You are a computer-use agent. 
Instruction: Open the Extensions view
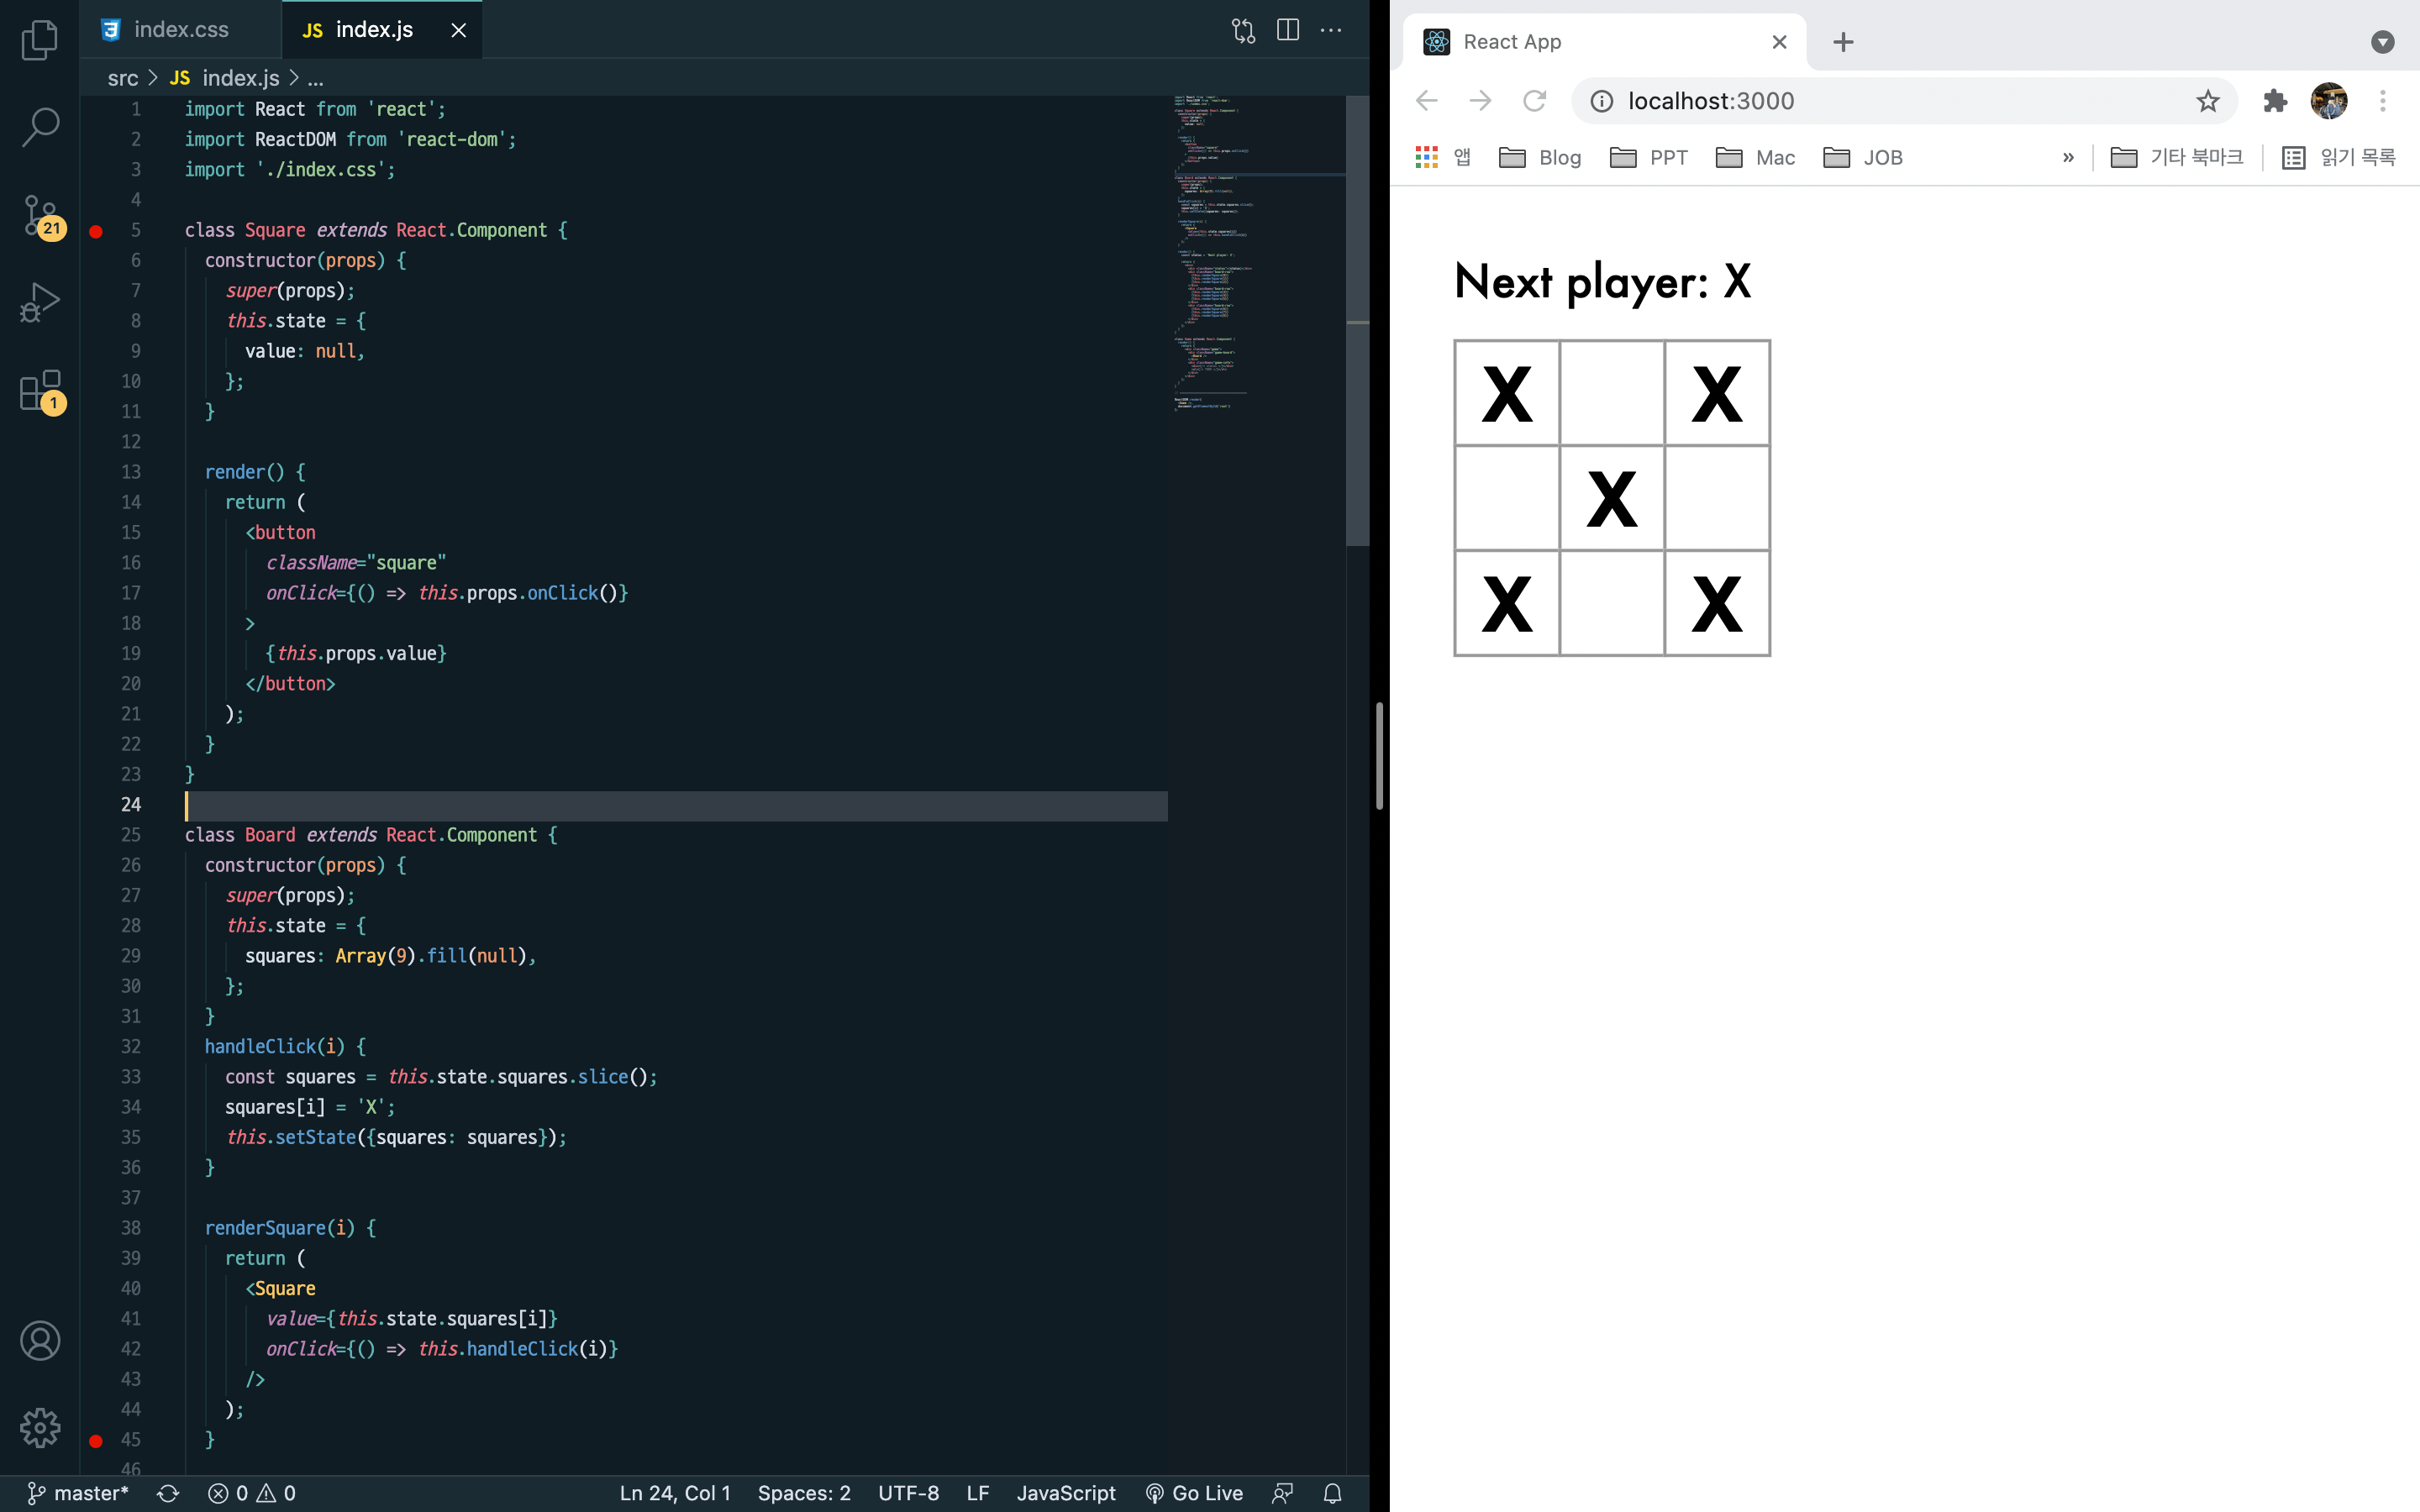pyautogui.click(x=40, y=391)
